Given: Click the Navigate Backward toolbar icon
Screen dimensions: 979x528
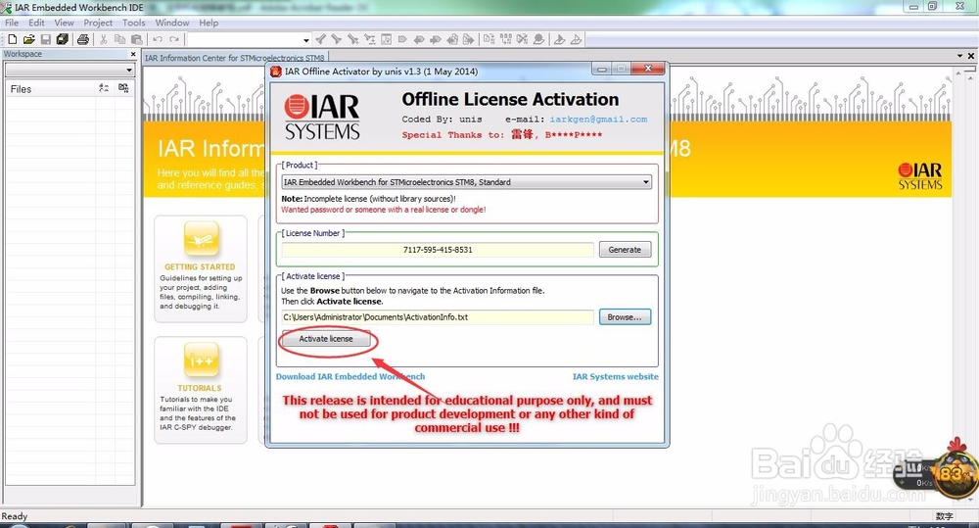Looking at the screenshot, I should click(x=452, y=39).
